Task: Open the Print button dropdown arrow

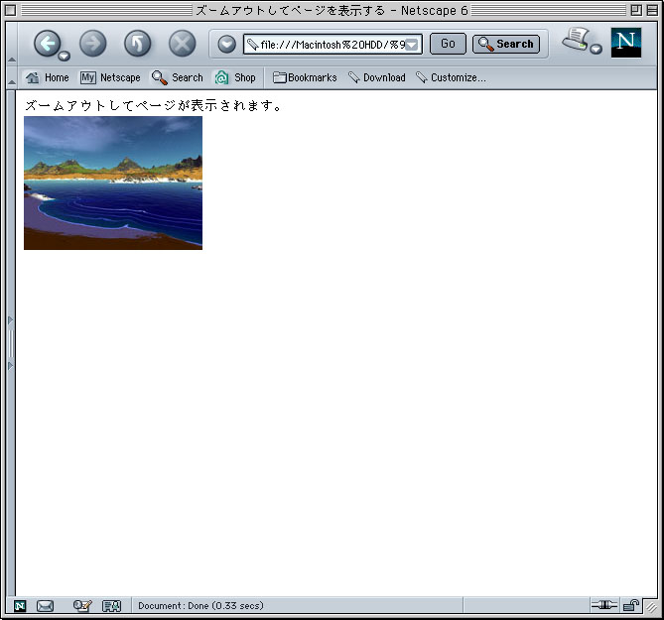Action: [x=597, y=49]
